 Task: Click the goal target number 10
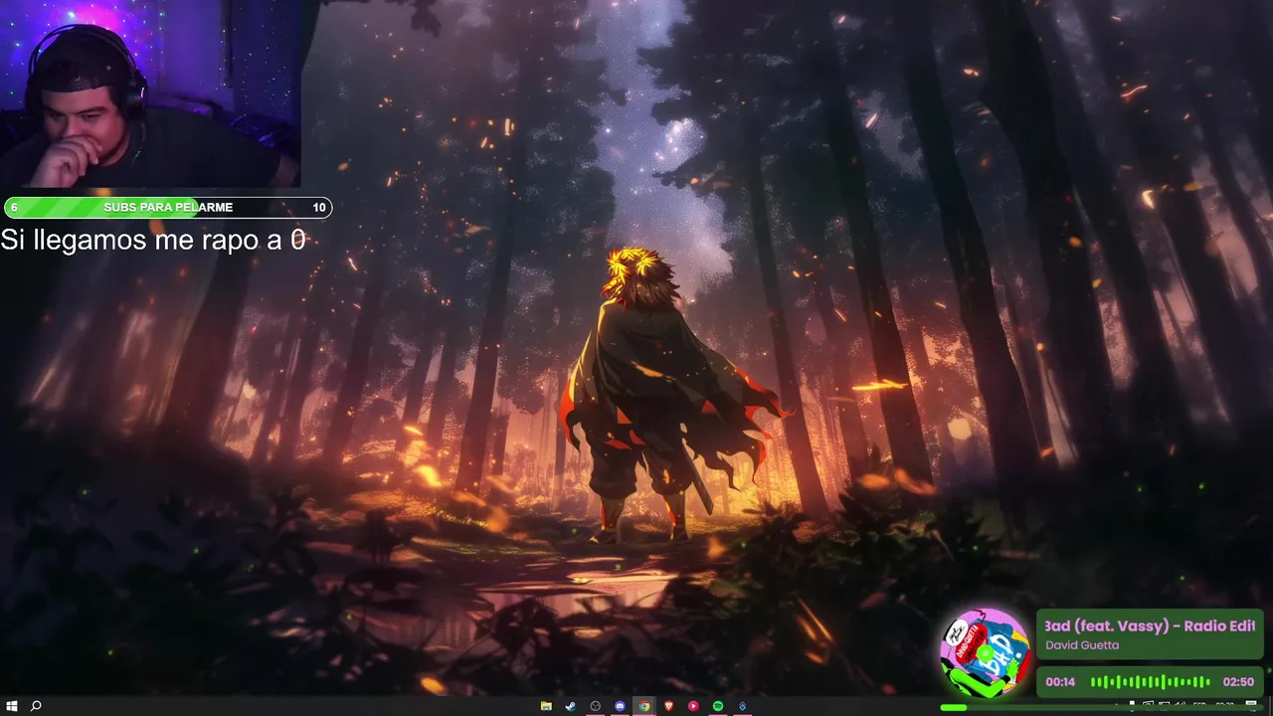click(x=319, y=207)
